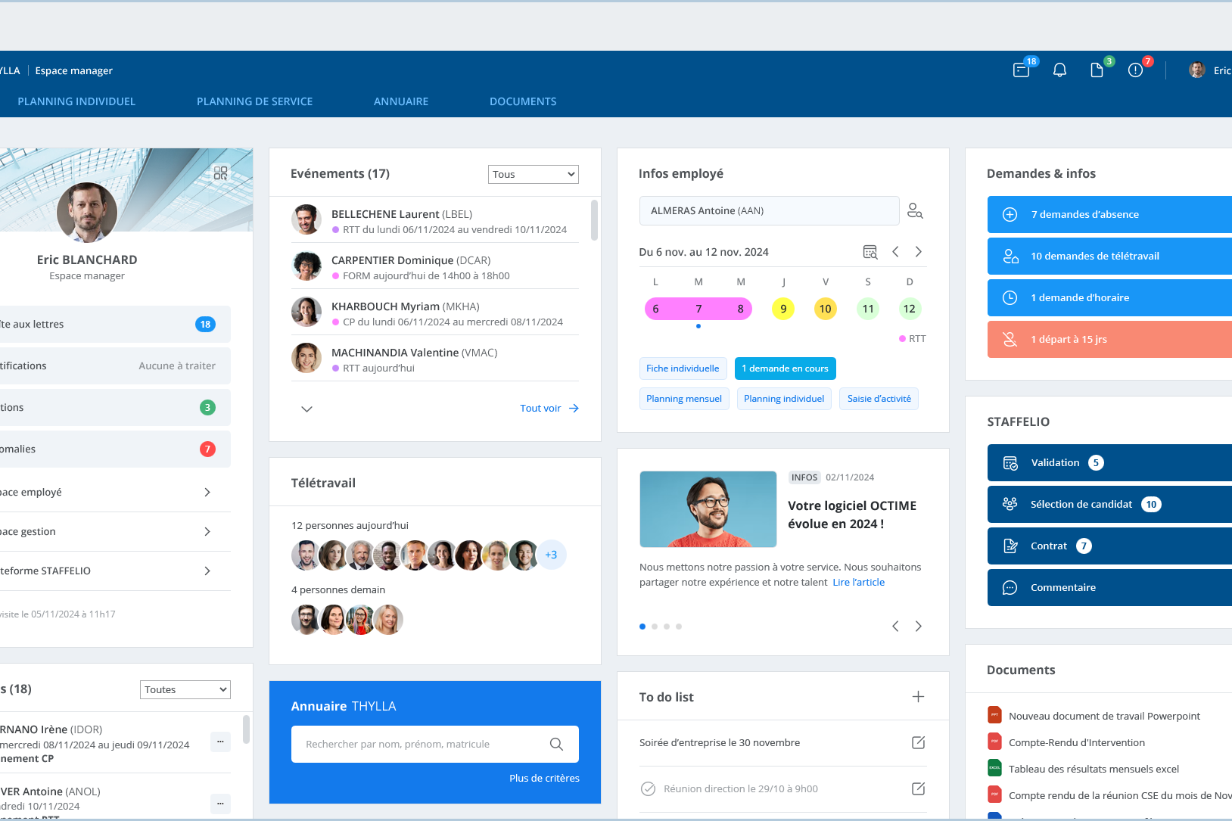Switch to PLANNING DE SERVICE tab

tap(254, 101)
